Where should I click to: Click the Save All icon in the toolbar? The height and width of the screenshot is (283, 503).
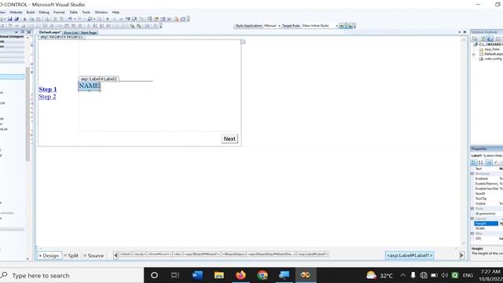pyautogui.click(x=17, y=19)
